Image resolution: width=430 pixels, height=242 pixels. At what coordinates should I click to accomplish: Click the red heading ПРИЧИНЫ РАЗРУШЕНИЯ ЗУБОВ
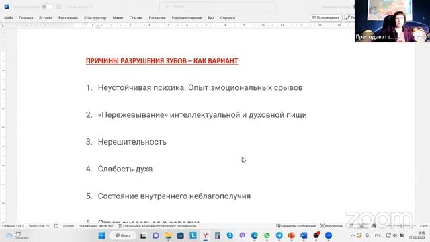point(162,61)
